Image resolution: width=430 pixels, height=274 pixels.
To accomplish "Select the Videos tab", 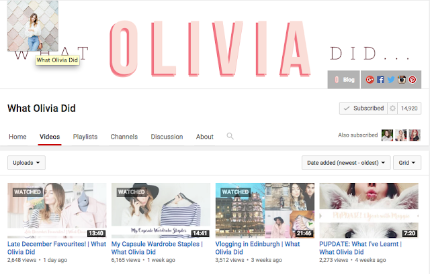I will [x=50, y=137].
